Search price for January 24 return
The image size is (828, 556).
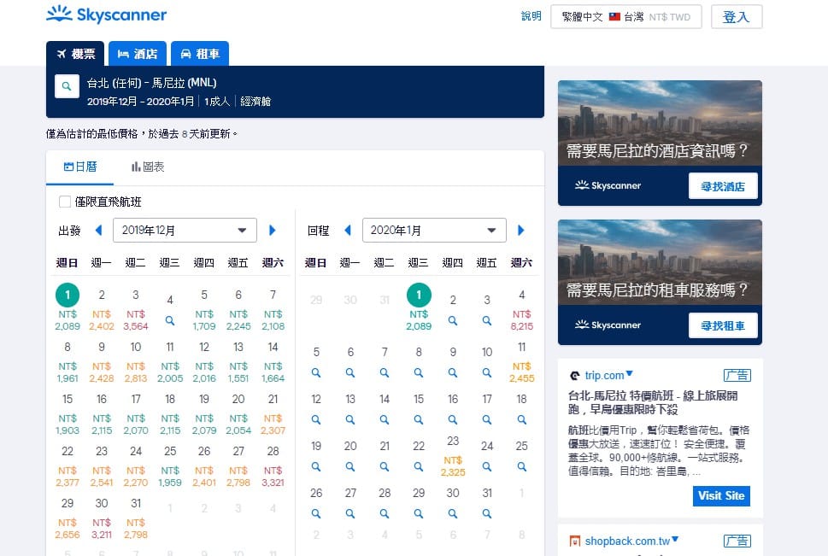pyautogui.click(x=487, y=467)
